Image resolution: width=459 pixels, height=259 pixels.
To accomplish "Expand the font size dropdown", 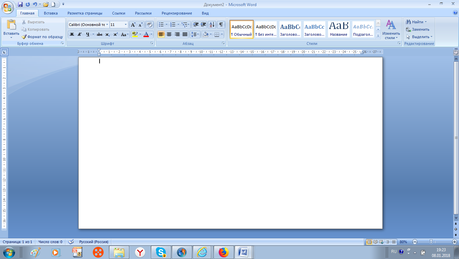I will click(126, 25).
